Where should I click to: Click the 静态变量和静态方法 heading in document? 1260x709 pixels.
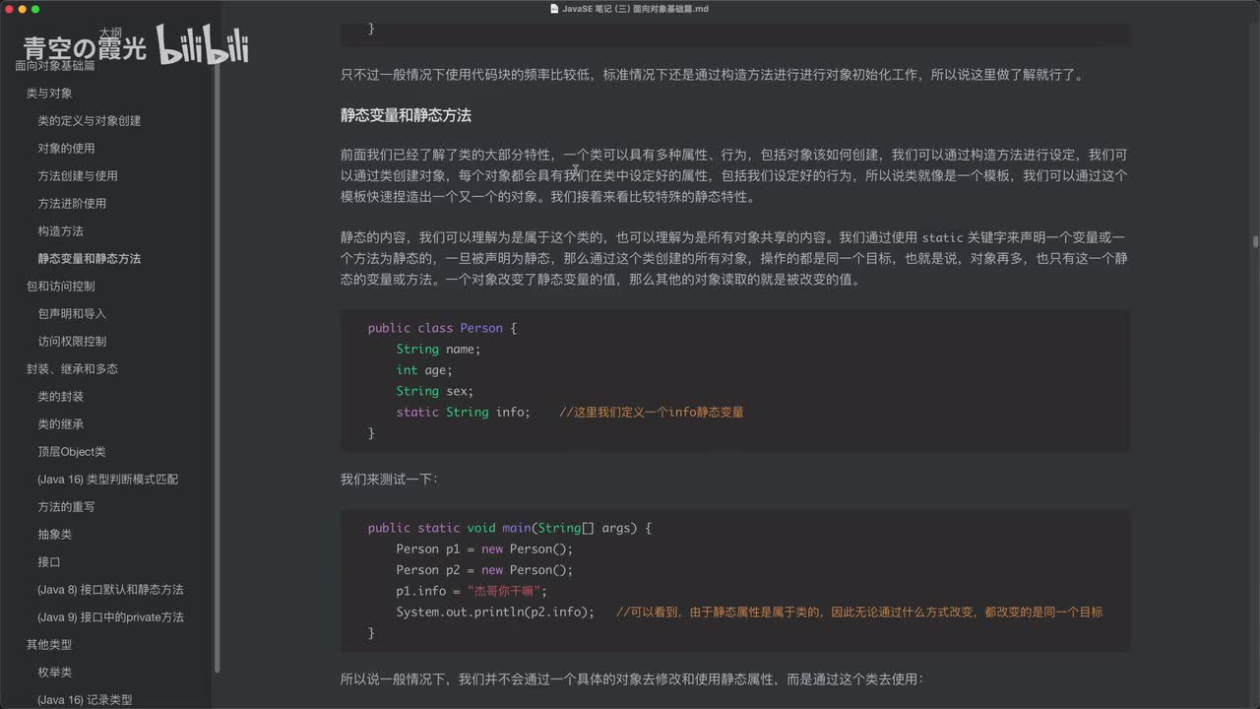(x=407, y=116)
